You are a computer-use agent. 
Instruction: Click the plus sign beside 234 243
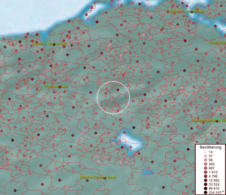(x=223, y=191)
